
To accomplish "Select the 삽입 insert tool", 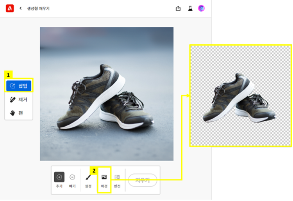I will click(19, 86).
